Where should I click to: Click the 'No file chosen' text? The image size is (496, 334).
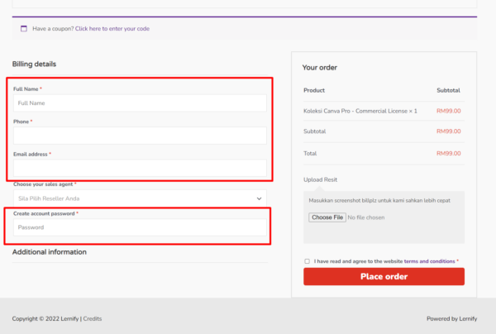pos(366,217)
